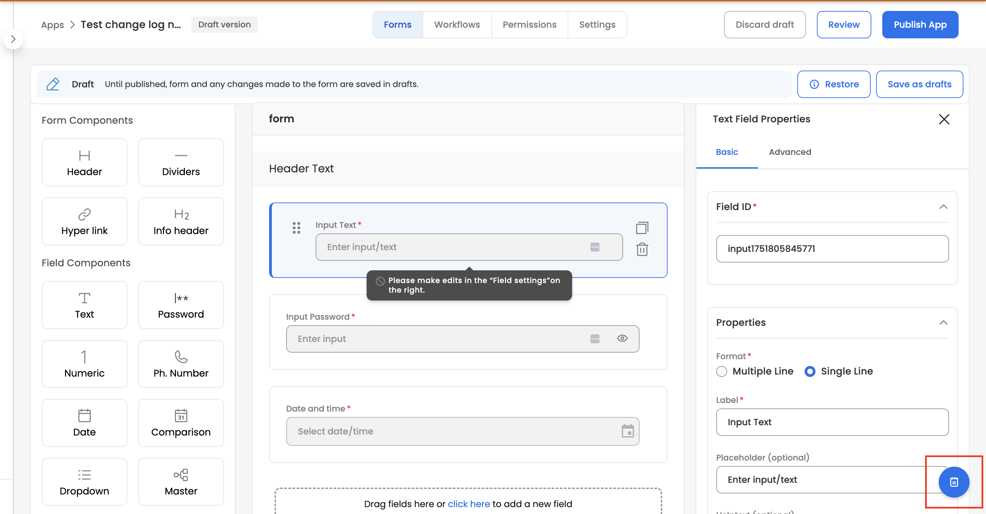Collapse the Properties section
The height and width of the screenshot is (514, 986).
(943, 322)
